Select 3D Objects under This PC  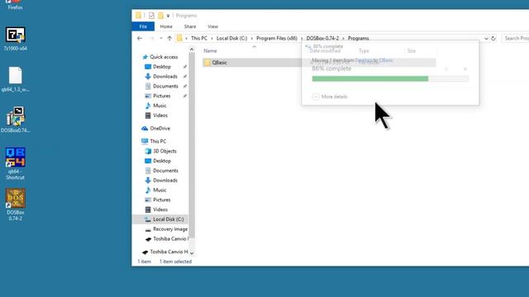click(x=164, y=151)
